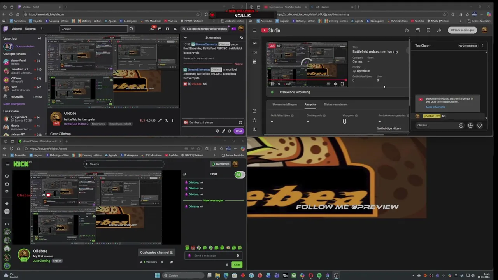Collapse the Kick chat panel
This screenshot has height=280, width=498.
pos(184,174)
